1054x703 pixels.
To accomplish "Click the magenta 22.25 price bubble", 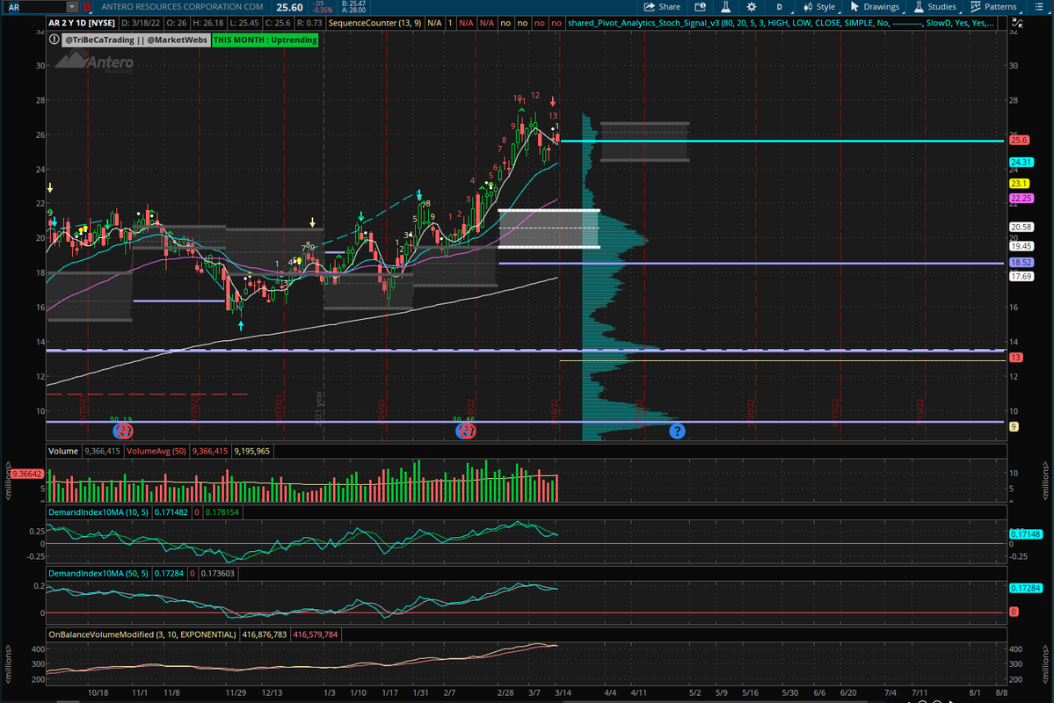I will 1021,199.
